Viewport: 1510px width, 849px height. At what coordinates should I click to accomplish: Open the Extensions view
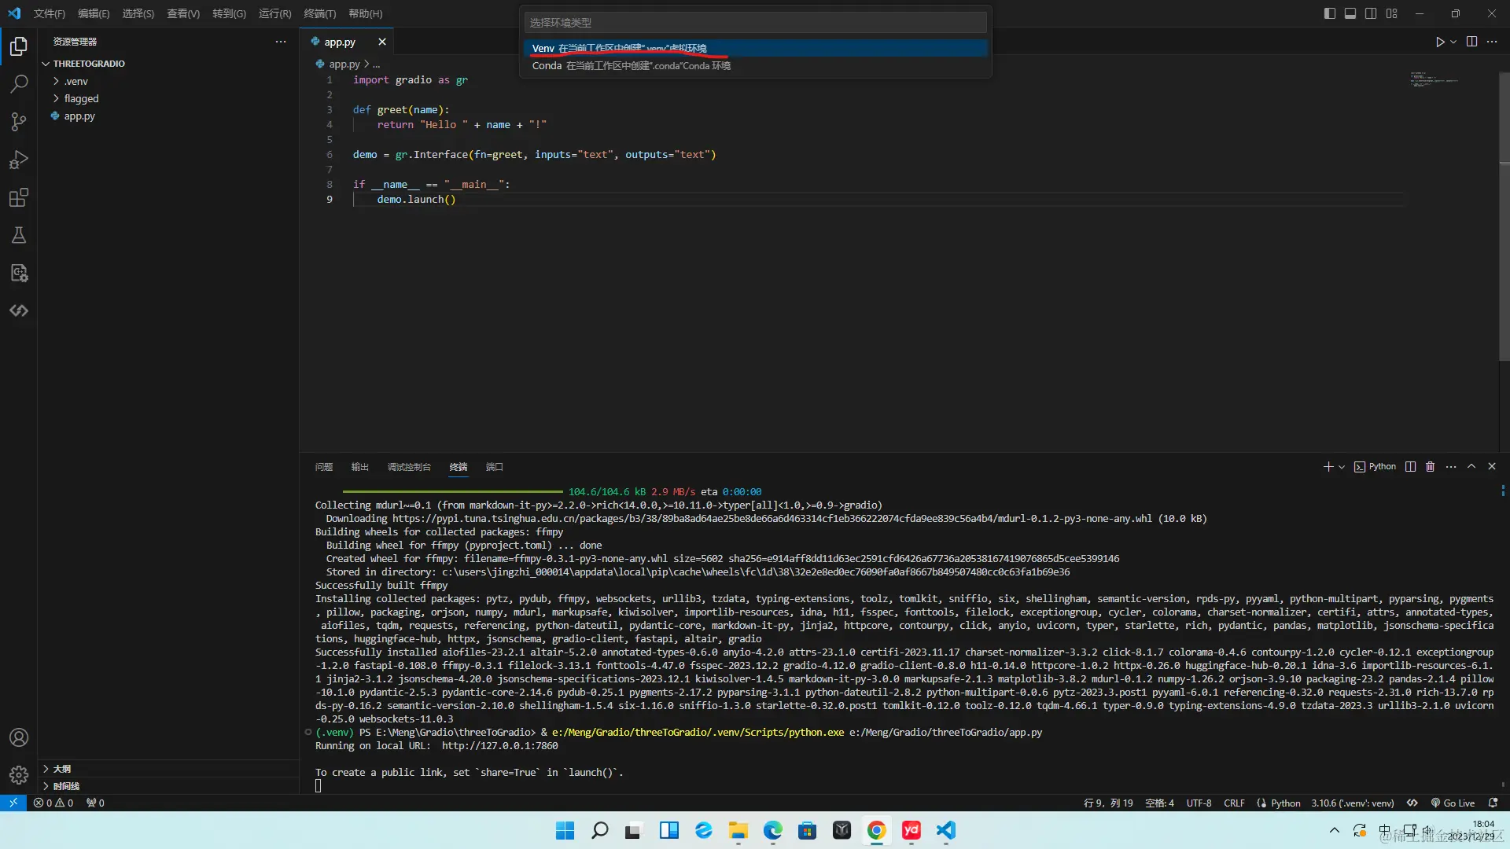coord(19,197)
